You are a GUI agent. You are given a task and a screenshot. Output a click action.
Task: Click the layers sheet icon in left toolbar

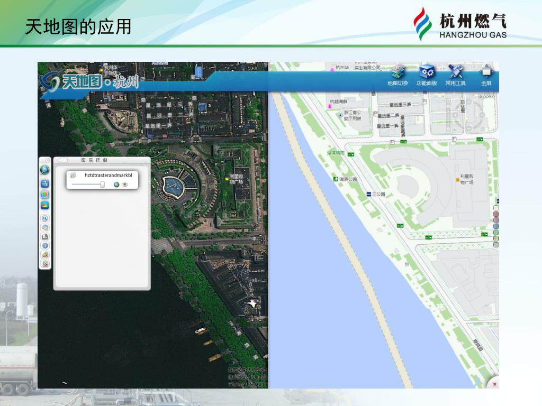click(45, 227)
